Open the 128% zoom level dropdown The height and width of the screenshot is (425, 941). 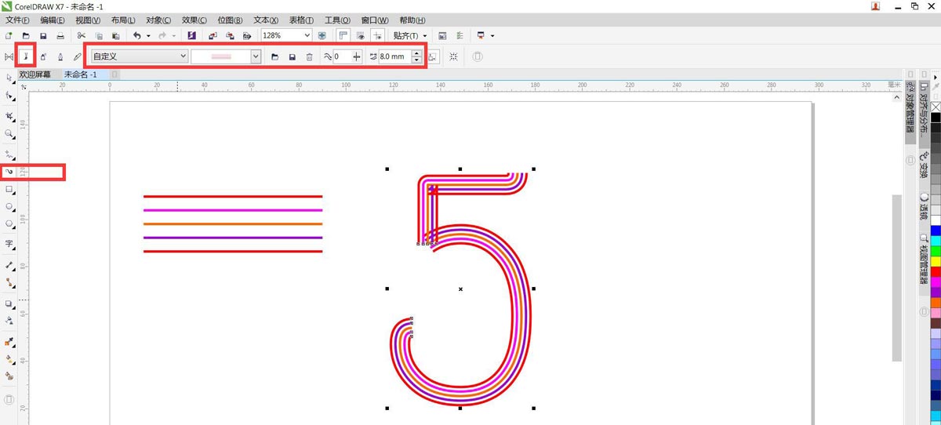click(x=306, y=36)
